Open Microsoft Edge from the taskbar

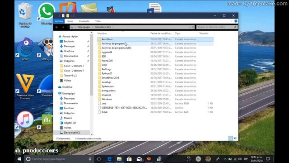[109, 159]
